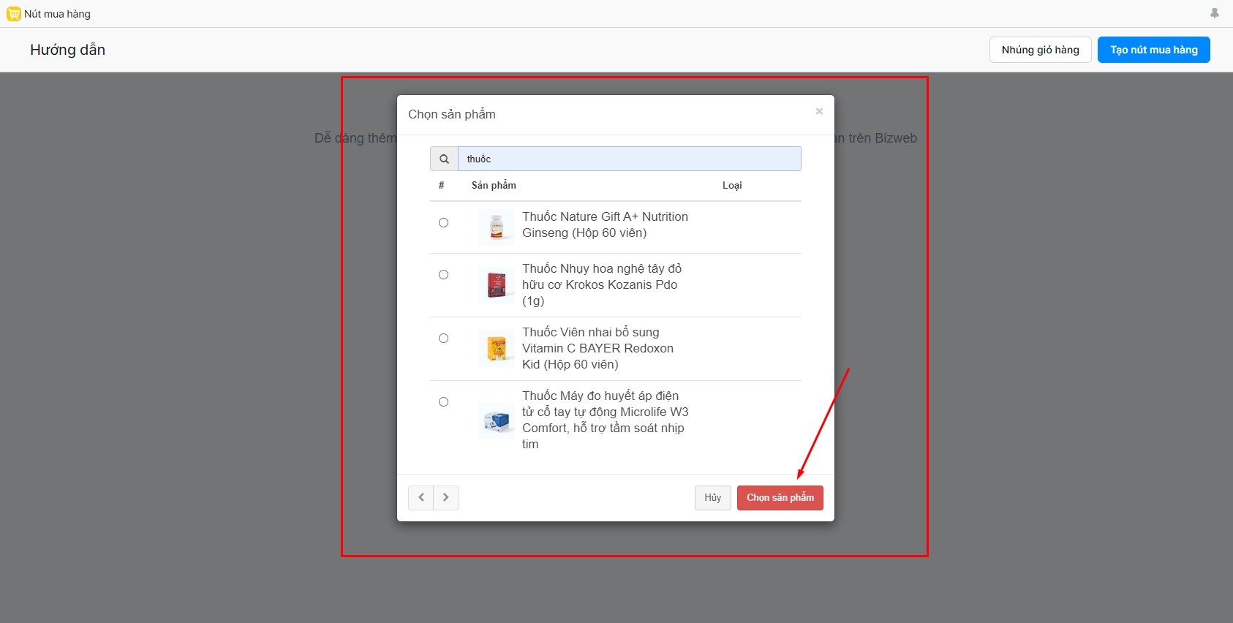This screenshot has height=623, width=1233.
Task: Open thumbnail of Krokos Kozanis saffron product
Action: (x=497, y=284)
